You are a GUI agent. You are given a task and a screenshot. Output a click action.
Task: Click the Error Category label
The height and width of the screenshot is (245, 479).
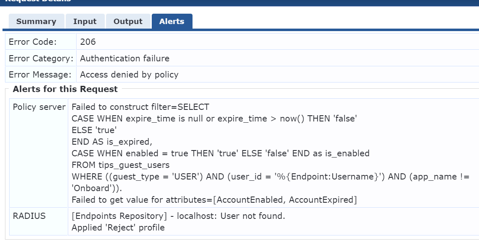pos(41,58)
